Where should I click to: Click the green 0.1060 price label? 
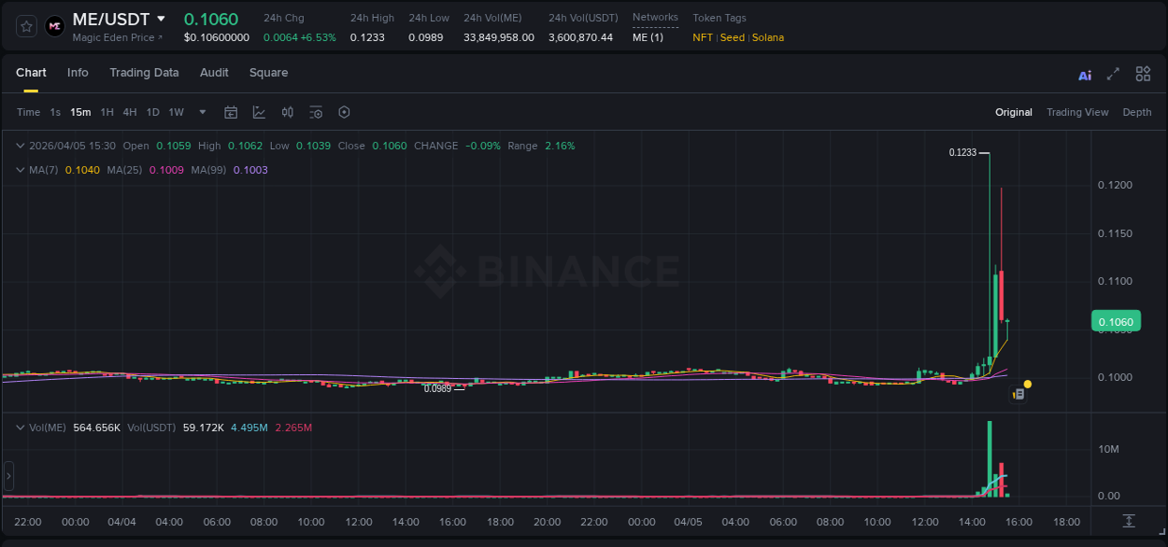(1116, 320)
